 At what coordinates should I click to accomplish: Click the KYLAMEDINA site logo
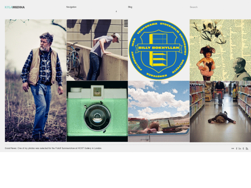(x=15, y=7)
